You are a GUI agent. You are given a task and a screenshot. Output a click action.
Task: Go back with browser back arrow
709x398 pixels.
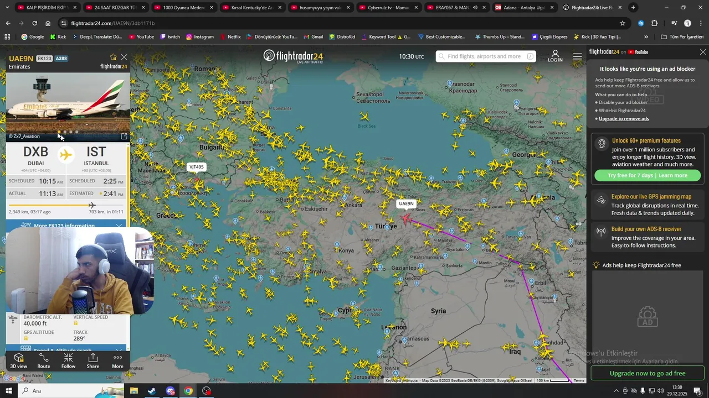click(8, 23)
